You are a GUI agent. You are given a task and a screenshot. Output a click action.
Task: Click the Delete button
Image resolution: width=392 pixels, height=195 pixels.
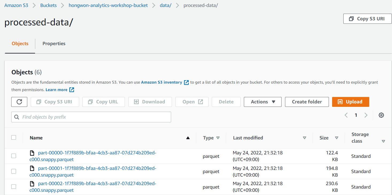(x=226, y=102)
